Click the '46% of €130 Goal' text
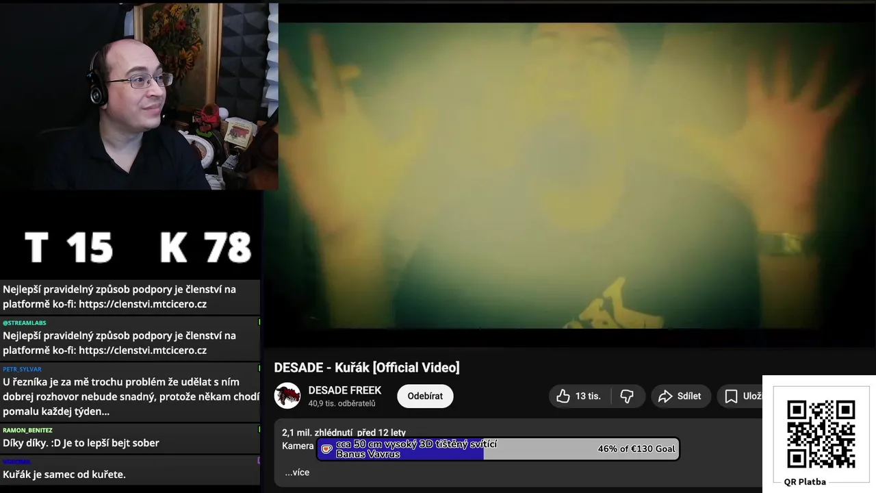Image resolution: width=876 pixels, height=493 pixels. (x=636, y=449)
